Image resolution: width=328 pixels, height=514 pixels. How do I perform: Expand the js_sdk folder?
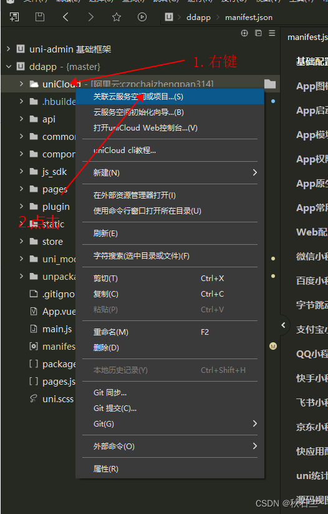pyautogui.click(x=21, y=172)
